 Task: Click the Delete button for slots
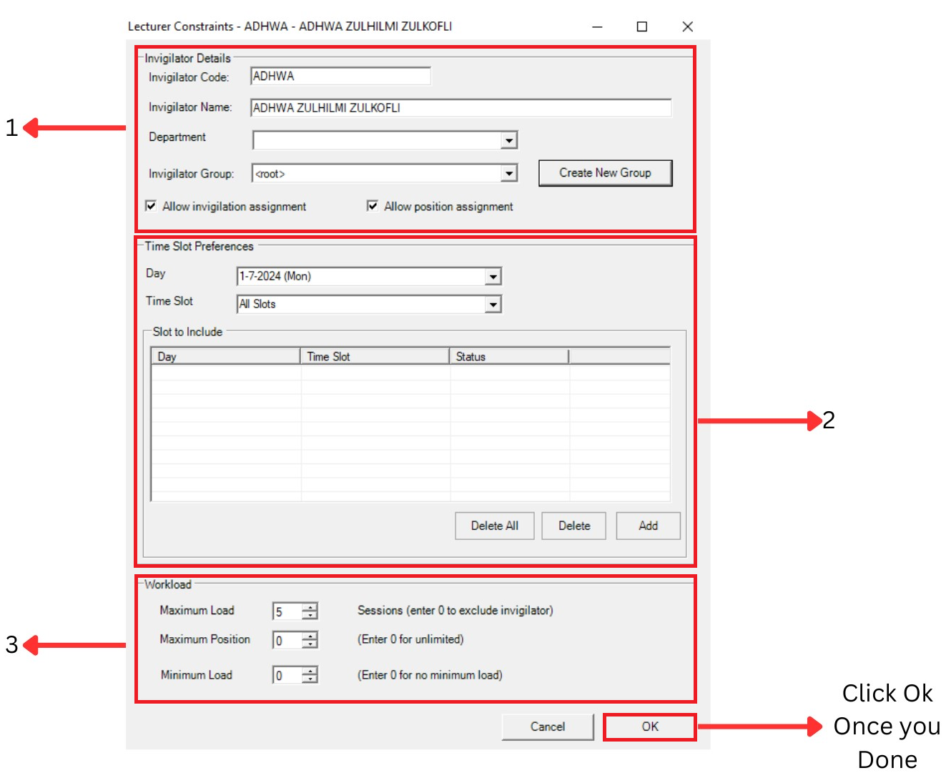click(x=573, y=526)
